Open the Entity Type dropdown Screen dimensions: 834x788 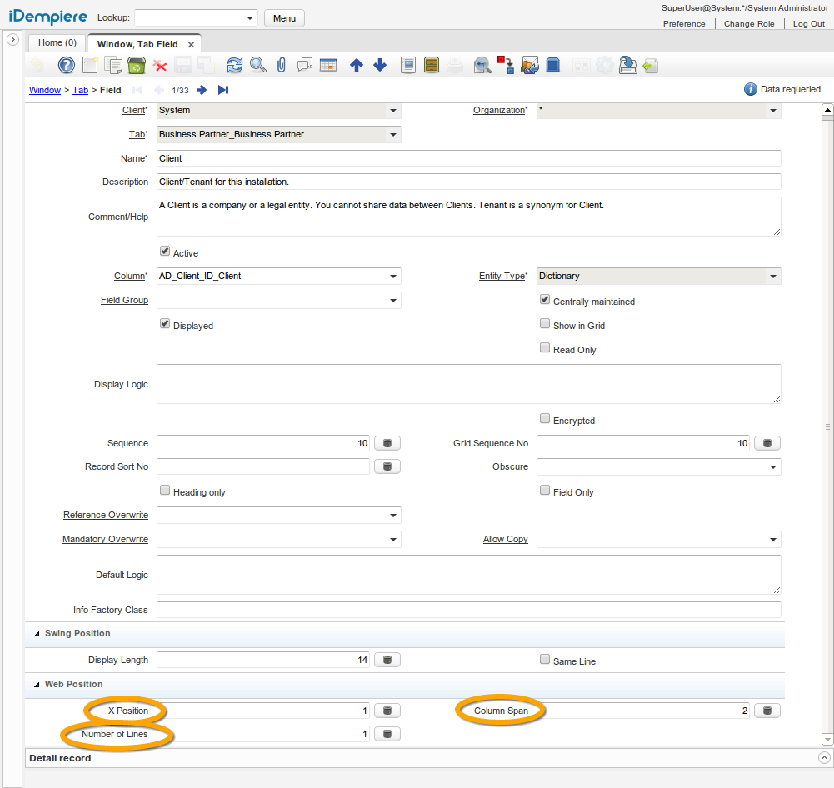772,276
